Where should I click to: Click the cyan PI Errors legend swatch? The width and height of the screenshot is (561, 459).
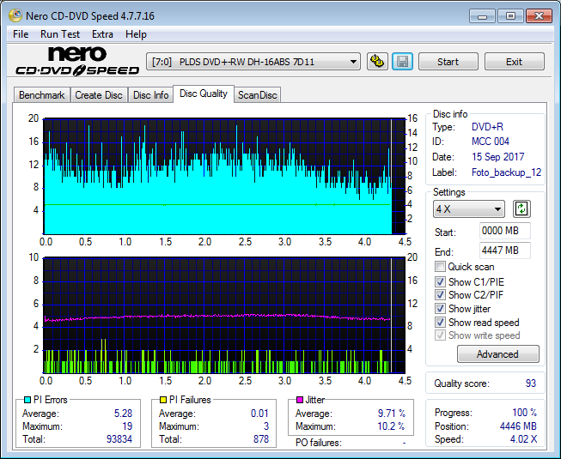pyautogui.click(x=27, y=400)
